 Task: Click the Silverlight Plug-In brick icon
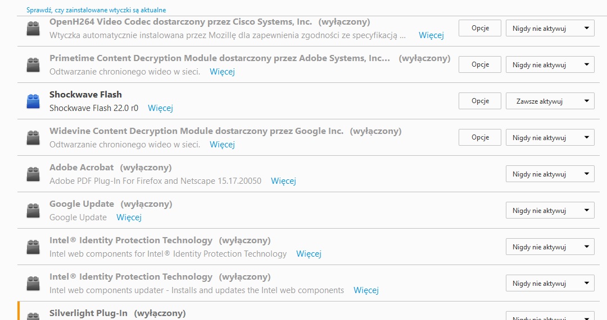(33, 316)
